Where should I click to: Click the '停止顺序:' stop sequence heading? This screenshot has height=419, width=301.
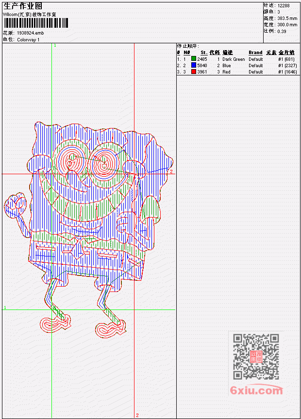tap(188, 46)
